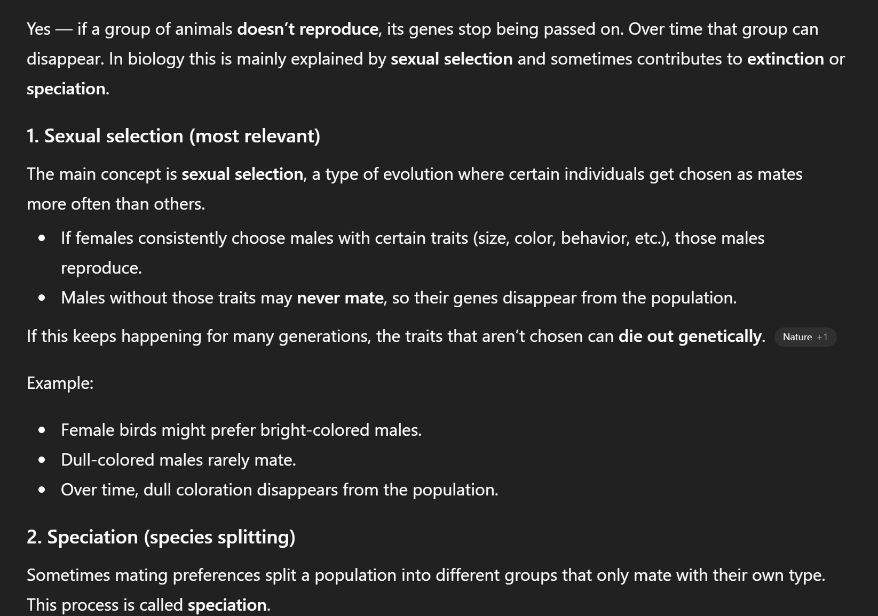Image resolution: width=878 pixels, height=616 pixels.
Task: Click the "2. Speciation (species splitting)" heading
Action: click(x=161, y=537)
